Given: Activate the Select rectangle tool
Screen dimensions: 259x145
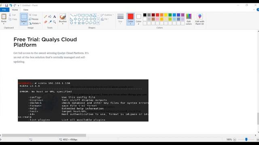Looking at the screenshot, I should click(x=24, y=17).
